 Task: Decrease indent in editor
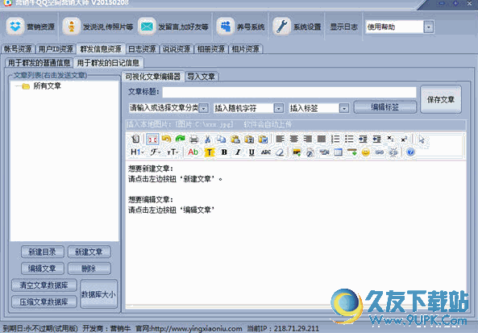coord(376,139)
